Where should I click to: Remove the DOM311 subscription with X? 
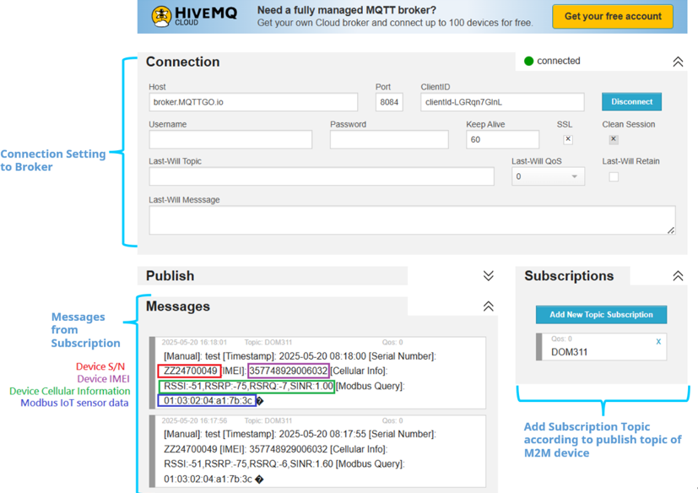click(658, 342)
